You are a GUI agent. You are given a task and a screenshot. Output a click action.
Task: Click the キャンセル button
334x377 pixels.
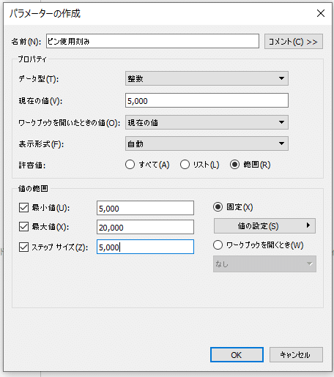click(296, 354)
